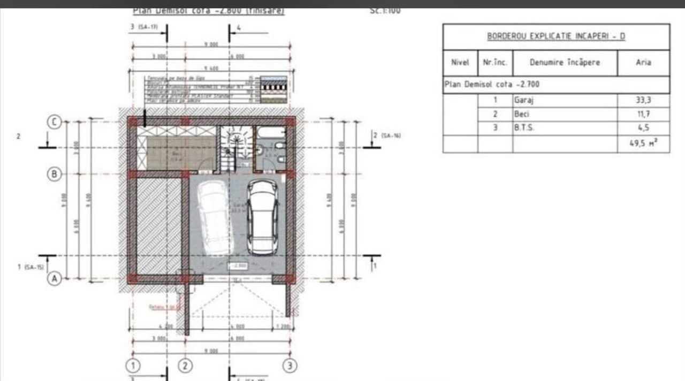The height and width of the screenshot is (381, 685).
Task: Click the 'Plan Demisol cota -2.800 (finisare)' title
Action: tap(209, 11)
